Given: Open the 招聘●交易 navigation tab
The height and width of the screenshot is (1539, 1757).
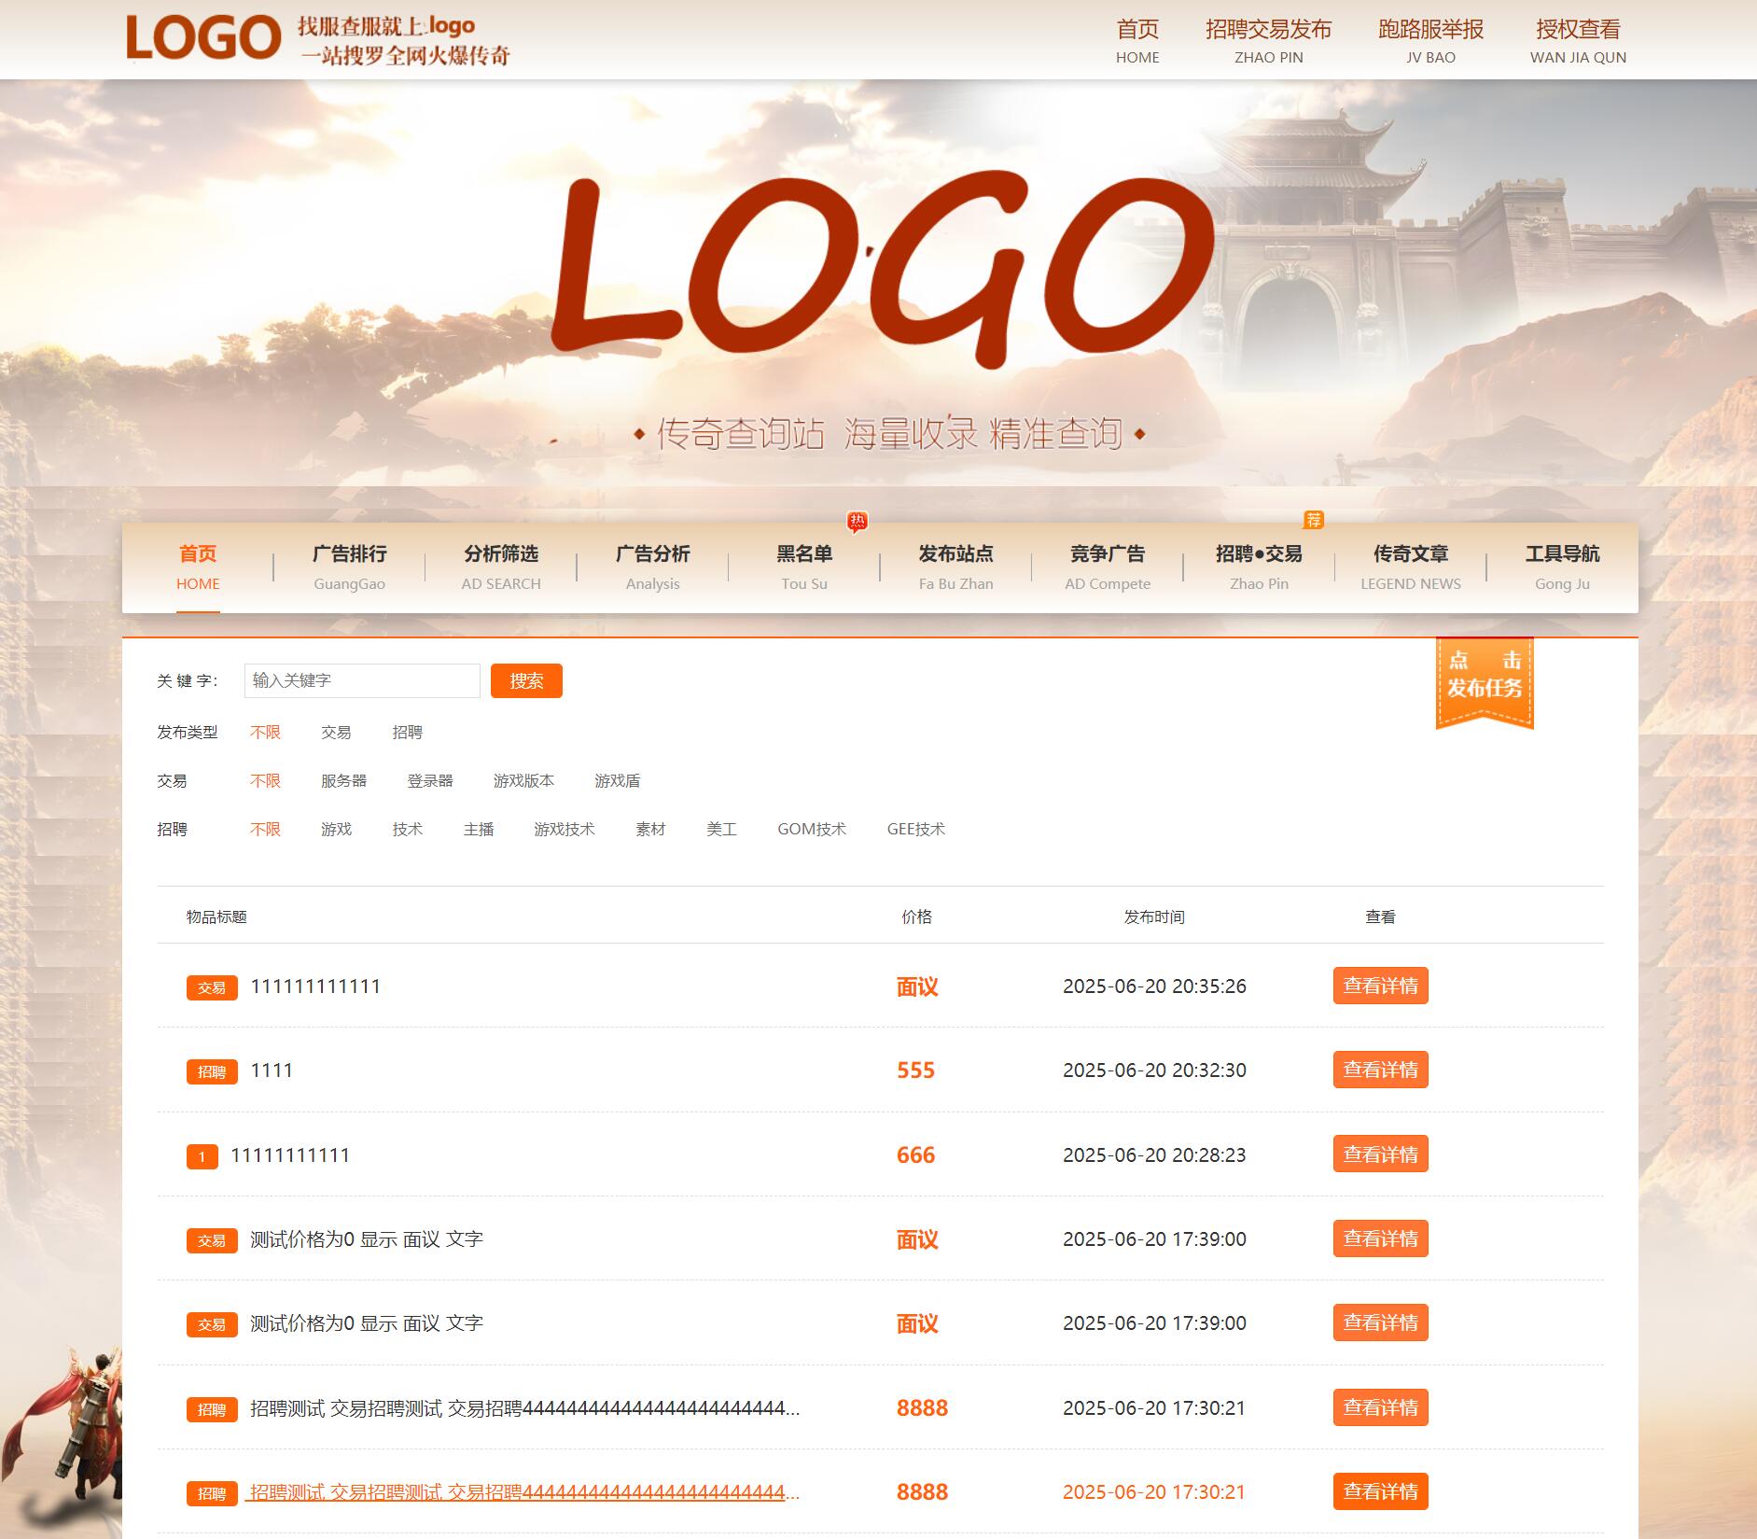Looking at the screenshot, I should [x=1259, y=567].
